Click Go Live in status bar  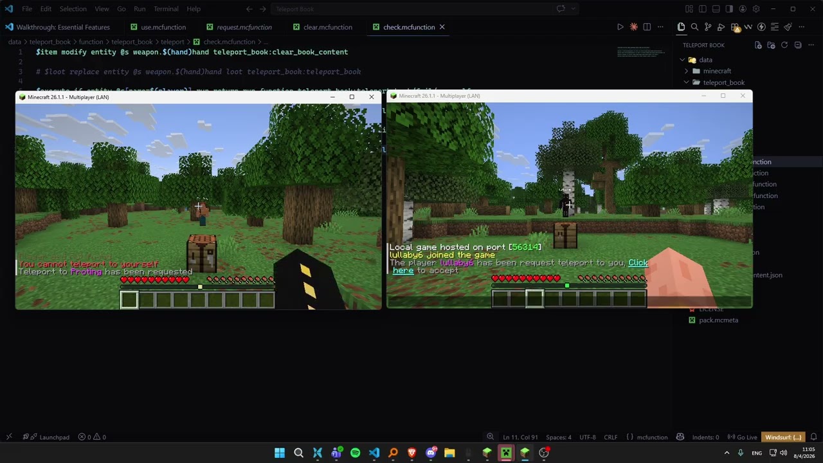pos(743,437)
